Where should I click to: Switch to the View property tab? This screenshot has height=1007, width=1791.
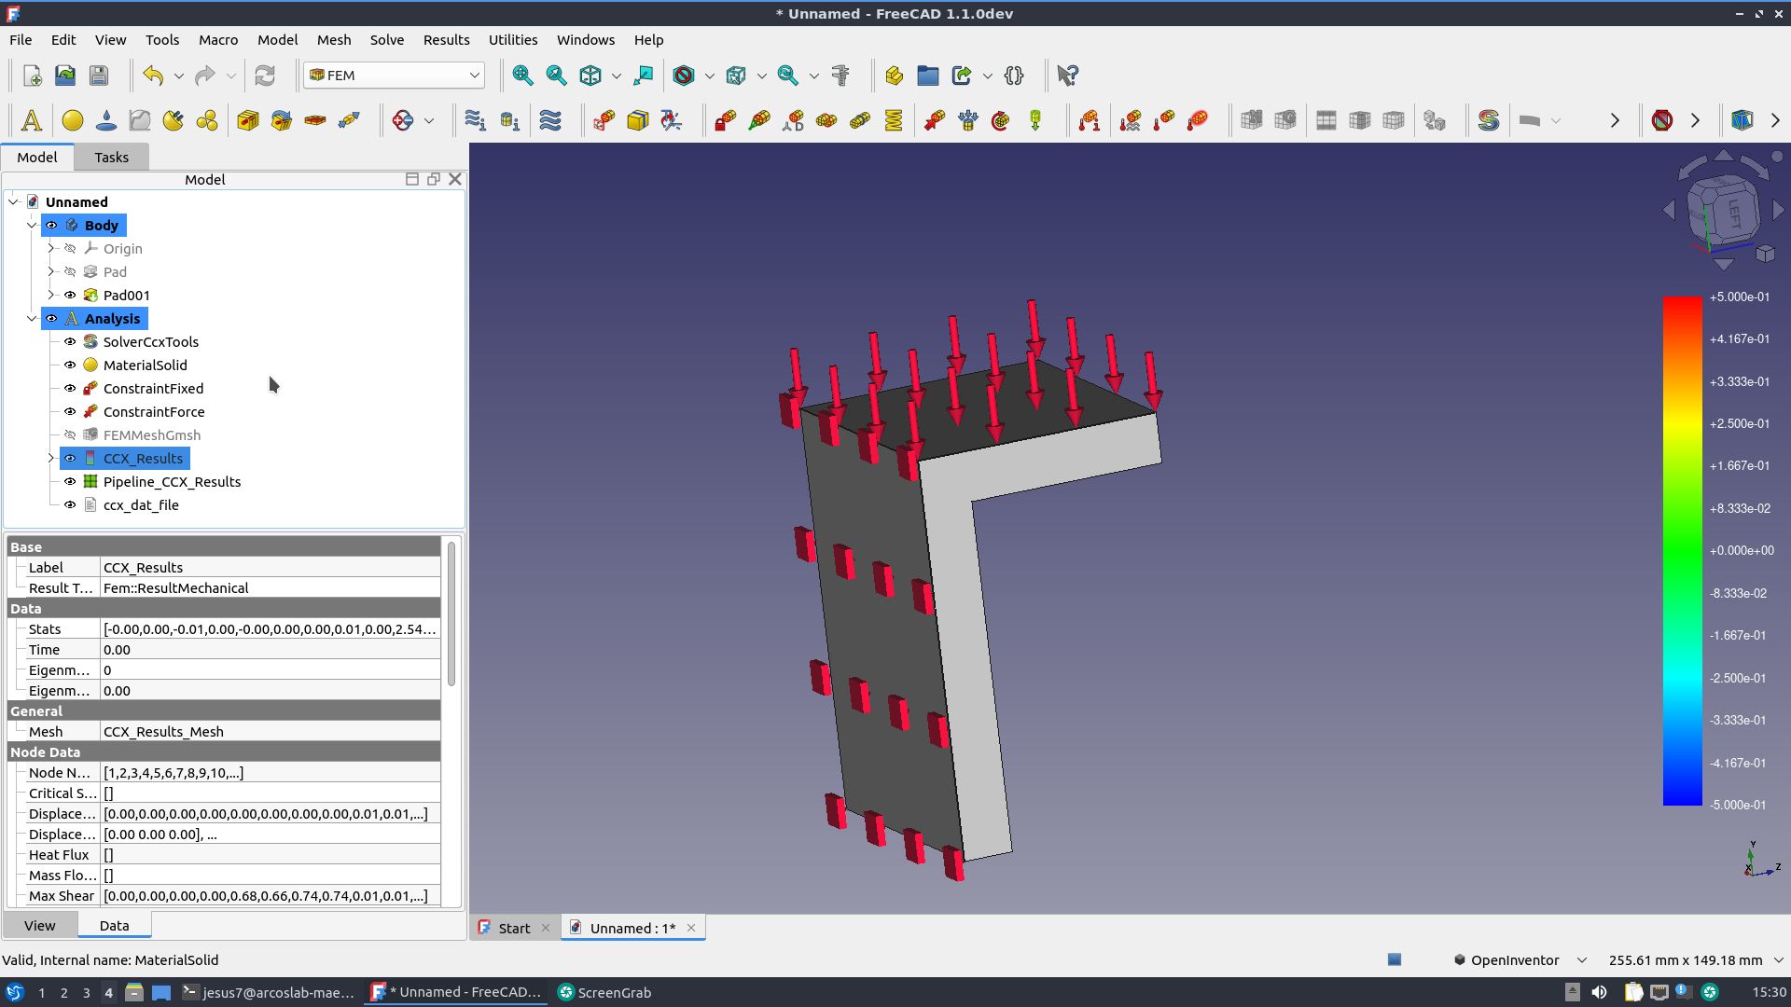click(39, 926)
